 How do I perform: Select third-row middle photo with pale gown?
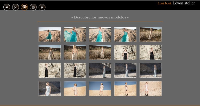pyautogui.click(x=100, y=70)
